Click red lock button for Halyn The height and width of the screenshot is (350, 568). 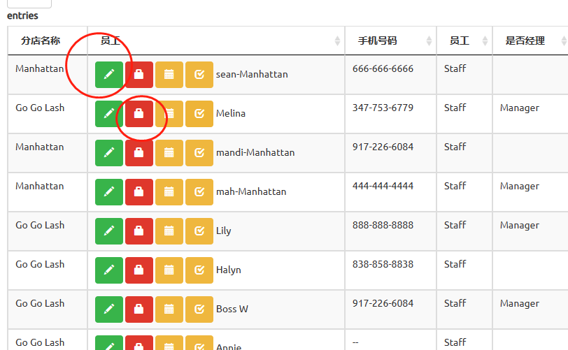click(x=139, y=270)
